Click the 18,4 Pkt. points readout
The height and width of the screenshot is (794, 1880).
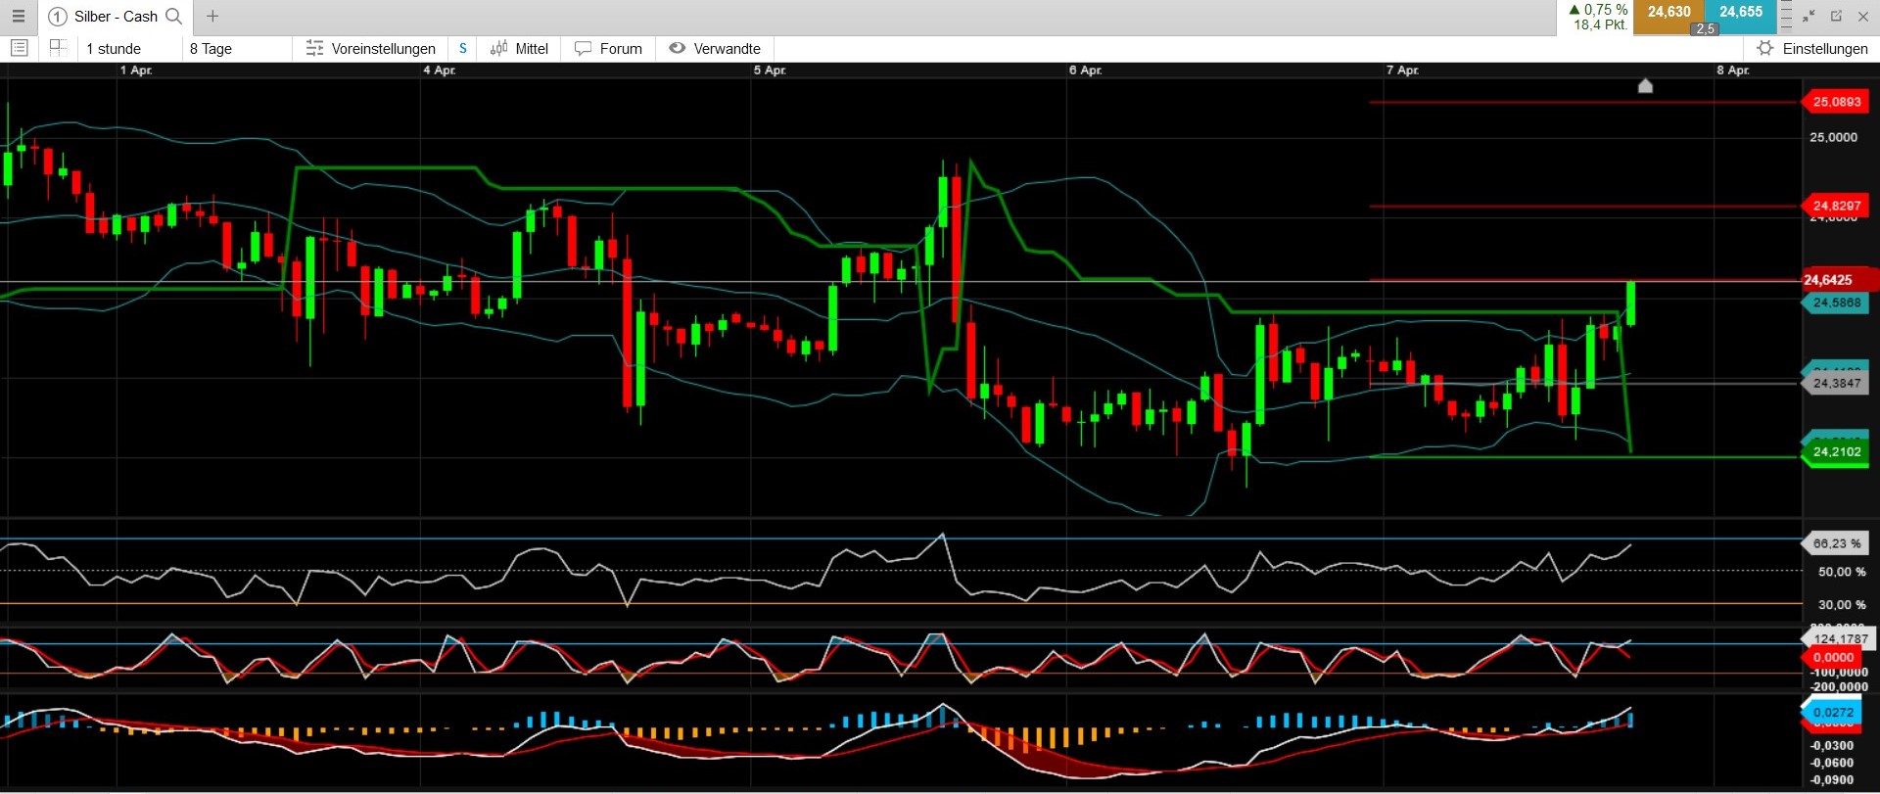point(1600,24)
